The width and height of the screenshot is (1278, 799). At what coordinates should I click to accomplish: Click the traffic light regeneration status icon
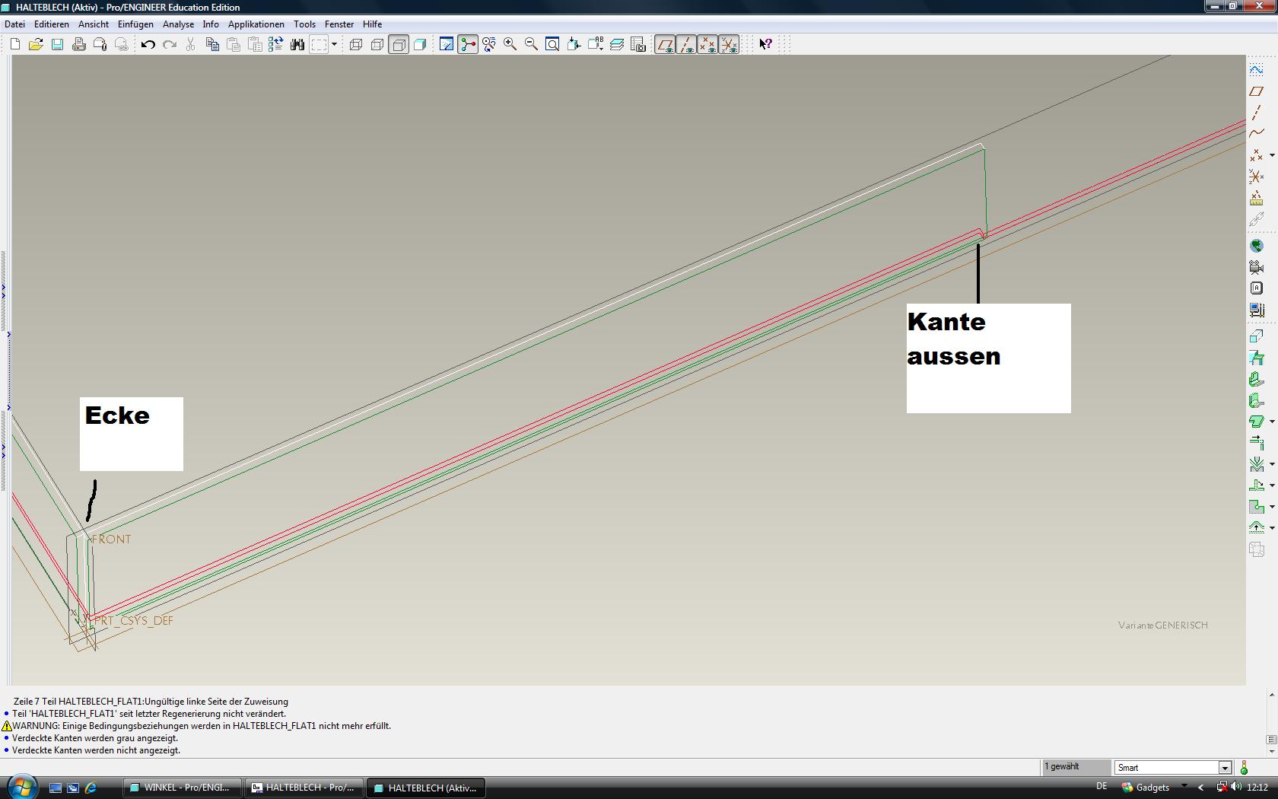pos(1245,767)
